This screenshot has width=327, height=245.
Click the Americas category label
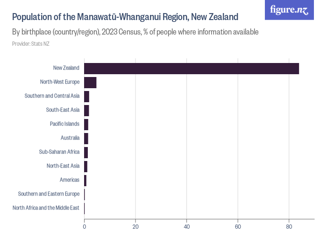click(x=70, y=180)
